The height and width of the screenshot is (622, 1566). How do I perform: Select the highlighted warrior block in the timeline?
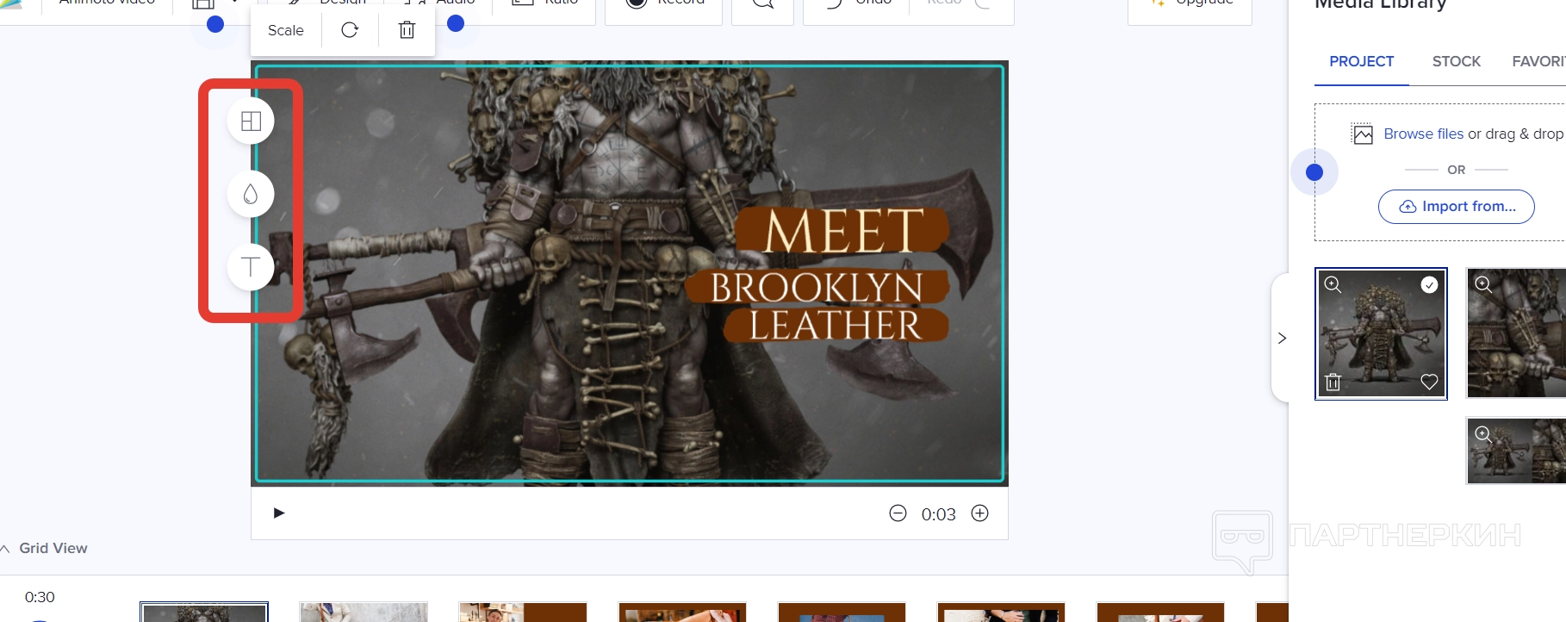tap(204, 612)
